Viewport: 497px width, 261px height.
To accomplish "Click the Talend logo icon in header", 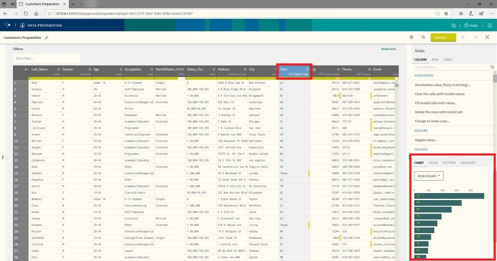I will click(x=7, y=25).
